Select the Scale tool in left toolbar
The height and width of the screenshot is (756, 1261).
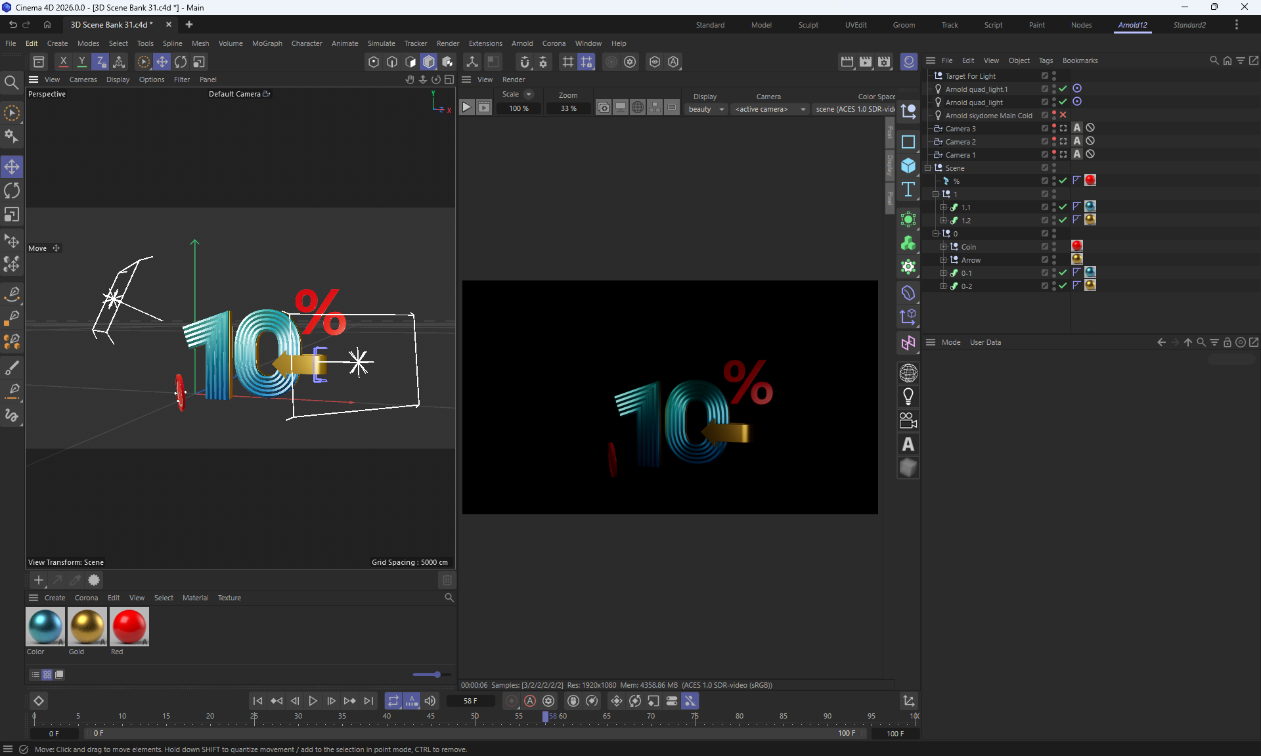click(12, 215)
